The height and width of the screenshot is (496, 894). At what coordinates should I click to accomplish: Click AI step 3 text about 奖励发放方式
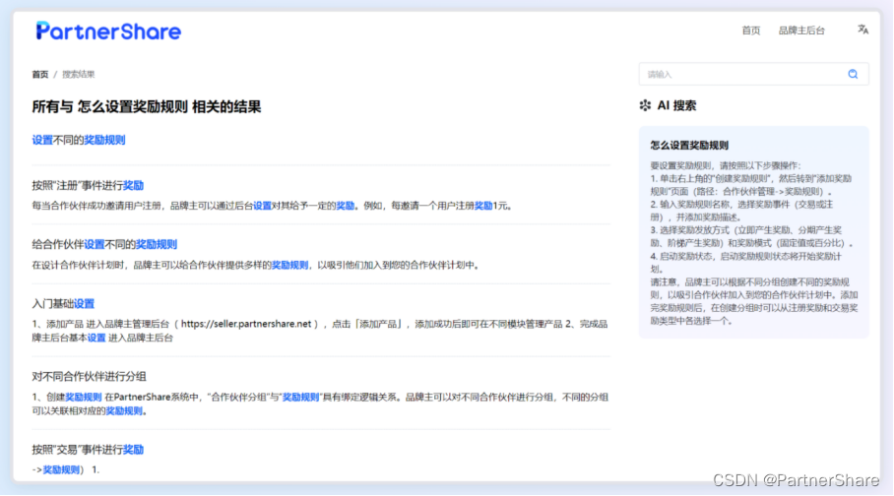coord(752,236)
